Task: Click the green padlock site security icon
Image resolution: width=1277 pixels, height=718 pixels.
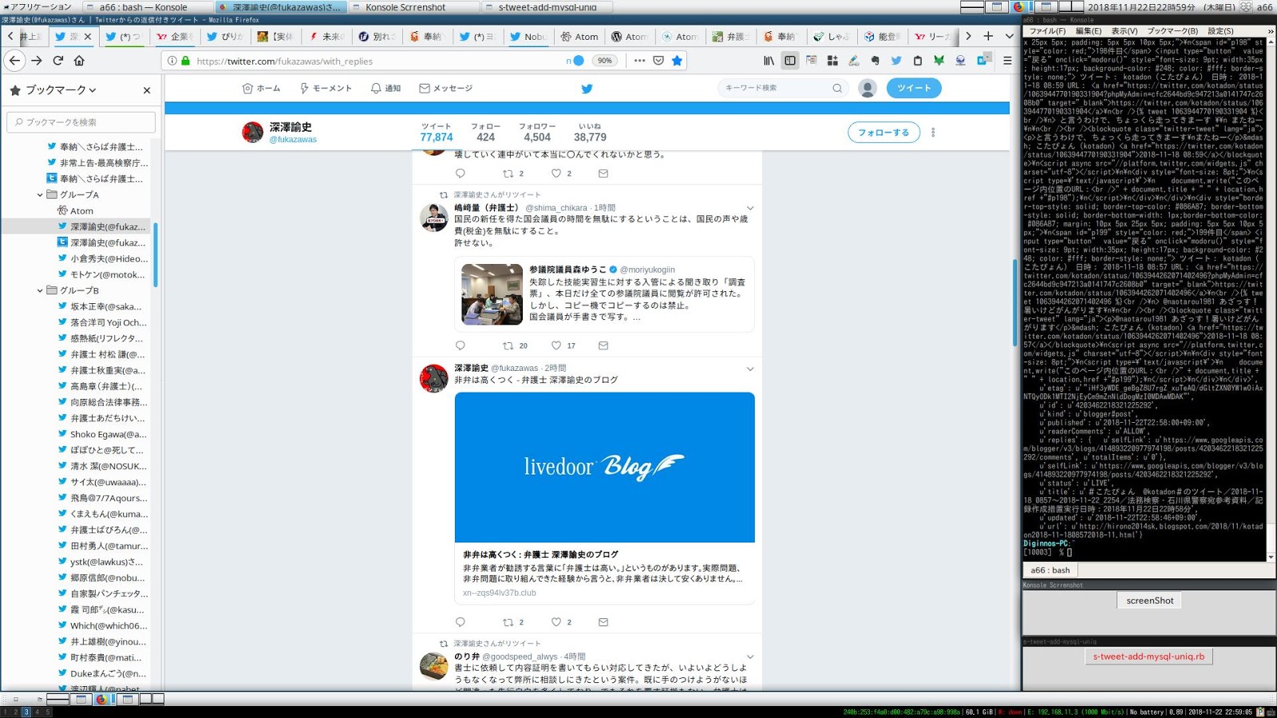Action: click(186, 61)
